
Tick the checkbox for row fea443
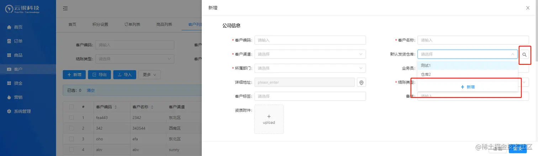click(x=72, y=118)
